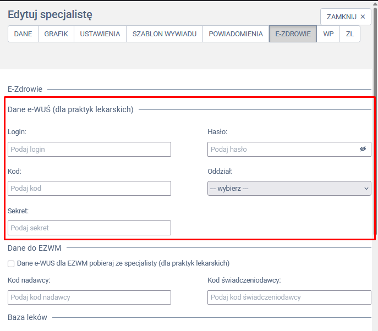Click the vertical scrollbar on the right
Viewport: 378px width, 331px height.
pyautogui.click(x=375, y=165)
